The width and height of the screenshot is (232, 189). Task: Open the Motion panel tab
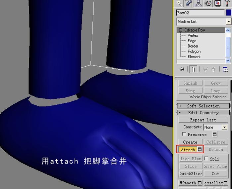point(208,4)
